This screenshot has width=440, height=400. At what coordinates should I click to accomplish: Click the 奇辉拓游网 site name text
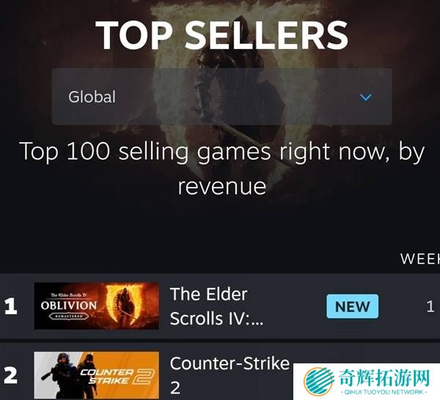pyautogui.click(x=384, y=378)
